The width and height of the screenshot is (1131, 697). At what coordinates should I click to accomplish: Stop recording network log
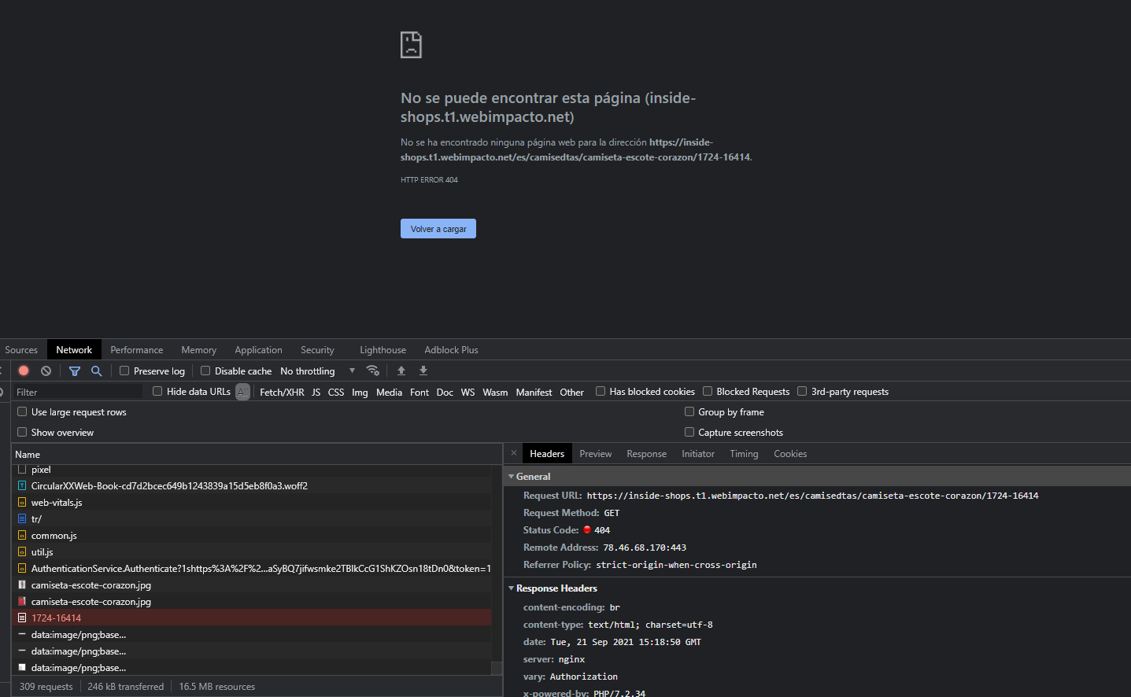(24, 371)
